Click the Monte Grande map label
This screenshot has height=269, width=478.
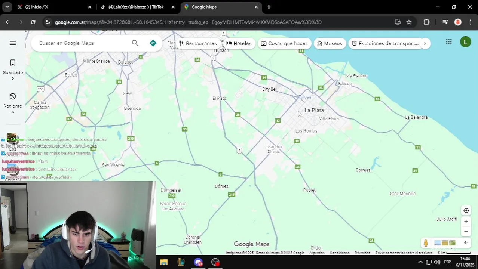pyautogui.click(x=96, y=61)
